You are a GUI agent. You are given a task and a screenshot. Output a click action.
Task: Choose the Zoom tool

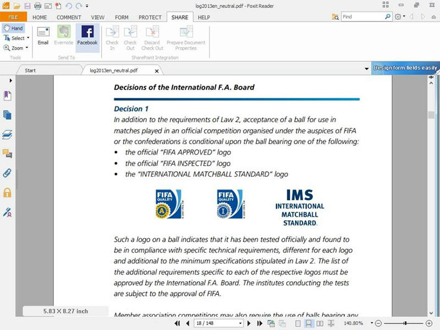click(13, 48)
